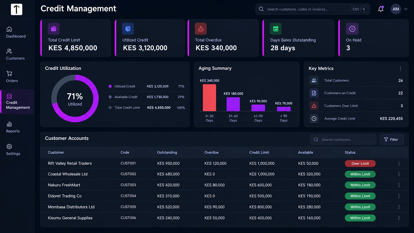This screenshot has height=233, width=414.
Task: Click the app logo at sidebar top
Action: point(17,9)
